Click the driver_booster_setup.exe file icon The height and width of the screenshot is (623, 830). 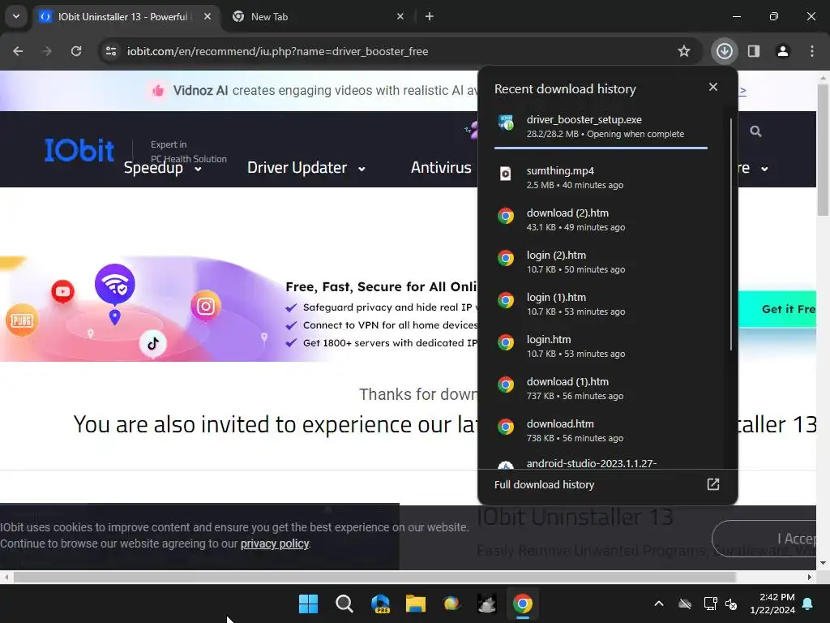point(506,122)
